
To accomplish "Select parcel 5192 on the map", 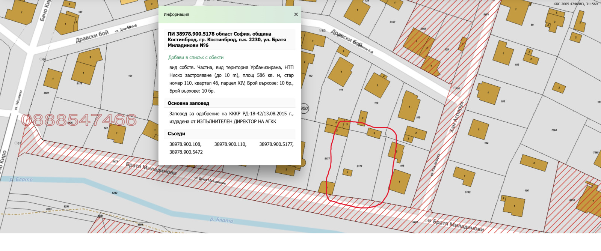I will pos(468,192).
